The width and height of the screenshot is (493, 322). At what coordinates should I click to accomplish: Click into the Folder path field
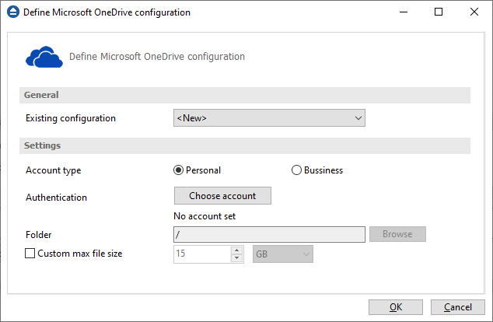pos(269,234)
